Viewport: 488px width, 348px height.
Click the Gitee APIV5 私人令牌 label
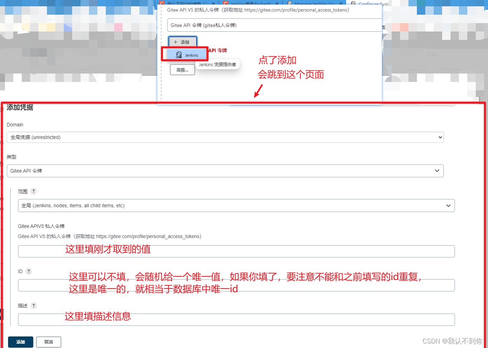[41, 226]
